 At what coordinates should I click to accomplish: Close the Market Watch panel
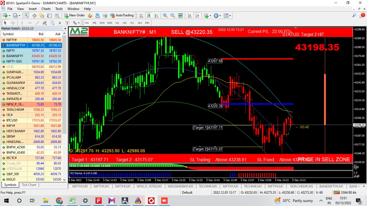coord(65,29)
